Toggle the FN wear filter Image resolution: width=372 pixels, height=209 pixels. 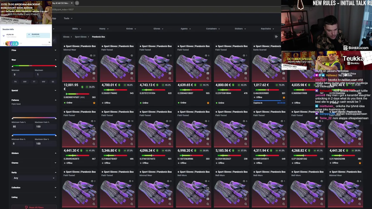pos(15,82)
